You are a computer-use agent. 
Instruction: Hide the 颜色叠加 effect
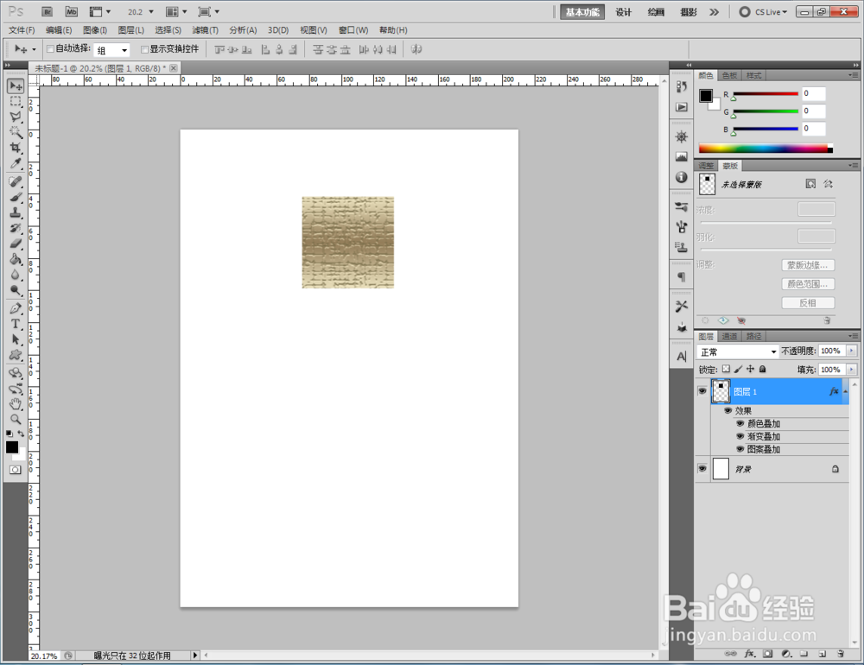point(740,424)
